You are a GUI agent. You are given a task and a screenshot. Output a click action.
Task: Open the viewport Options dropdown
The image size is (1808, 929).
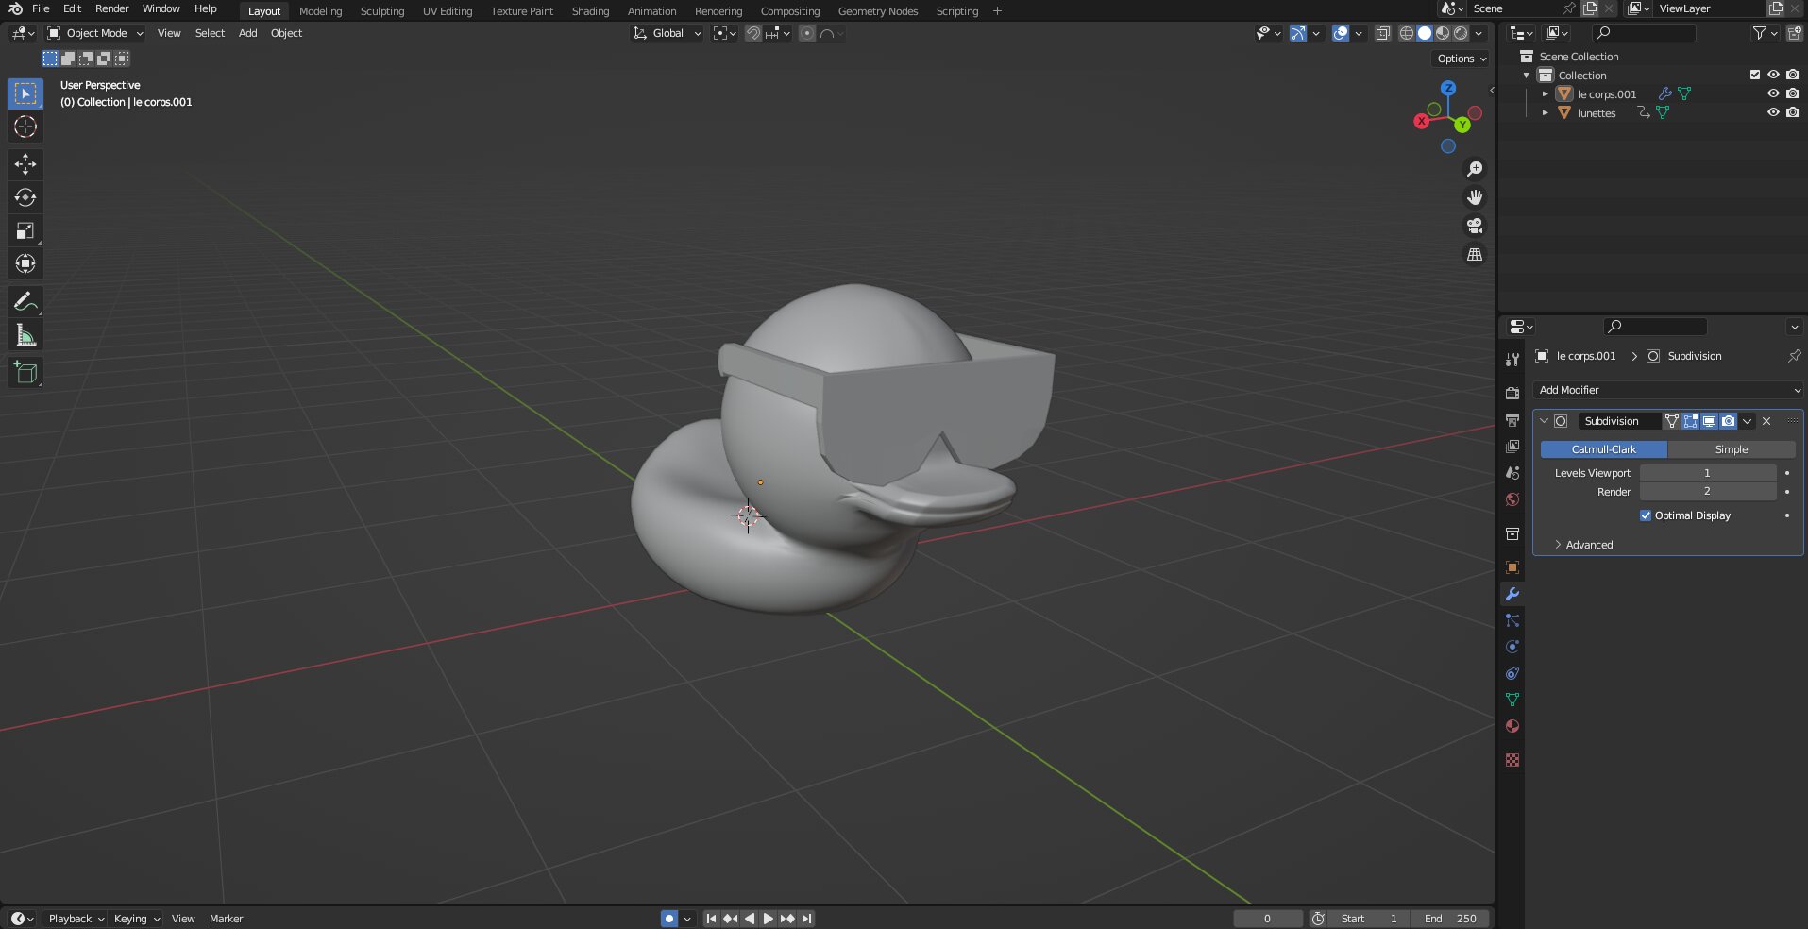click(x=1461, y=59)
